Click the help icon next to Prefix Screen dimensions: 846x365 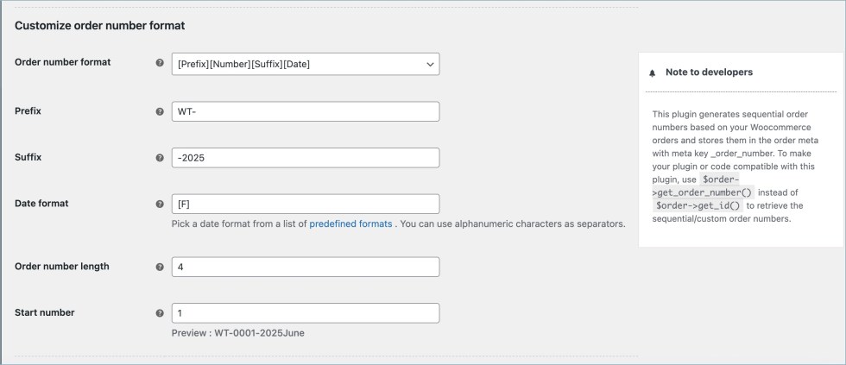pyautogui.click(x=160, y=112)
